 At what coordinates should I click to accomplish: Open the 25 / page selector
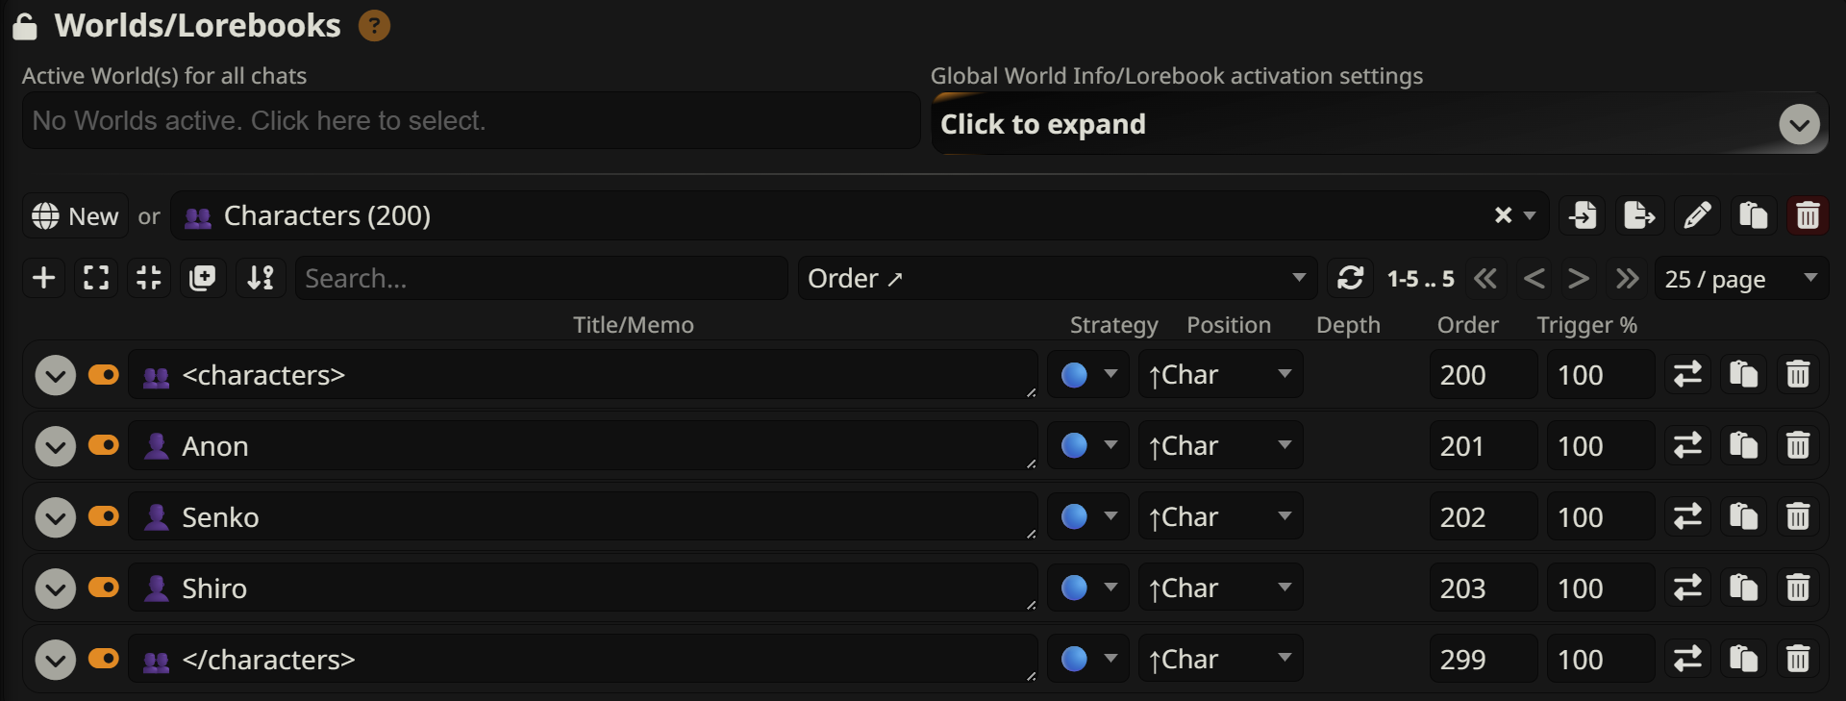[x=1740, y=279]
